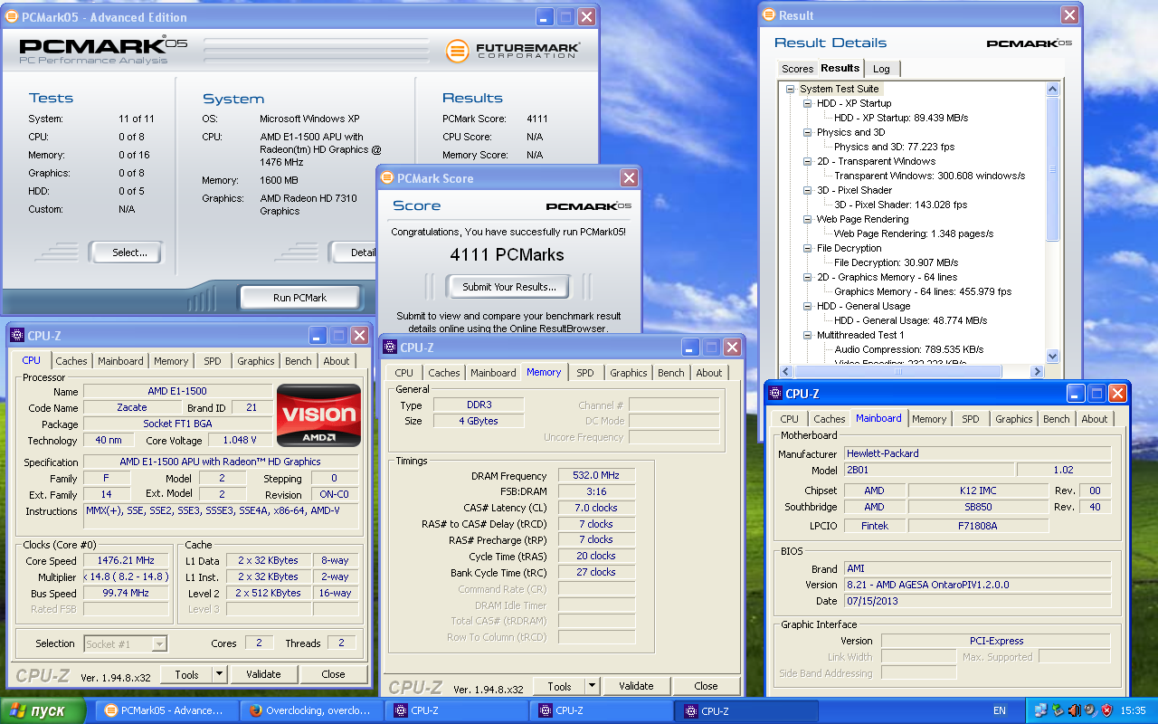Click the Result tree scroll up arrow
1158x724 pixels.
(1052, 89)
